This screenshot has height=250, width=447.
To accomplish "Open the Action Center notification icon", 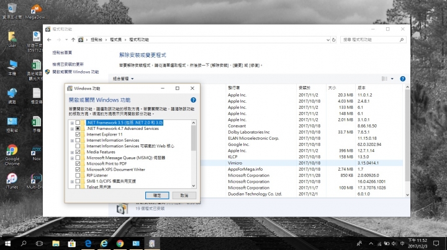I will [436, 243].
